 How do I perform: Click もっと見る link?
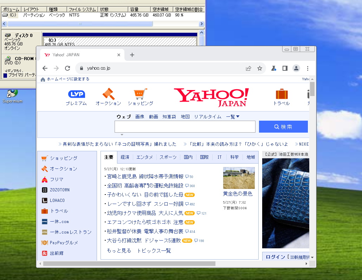[x=119, y=251]
